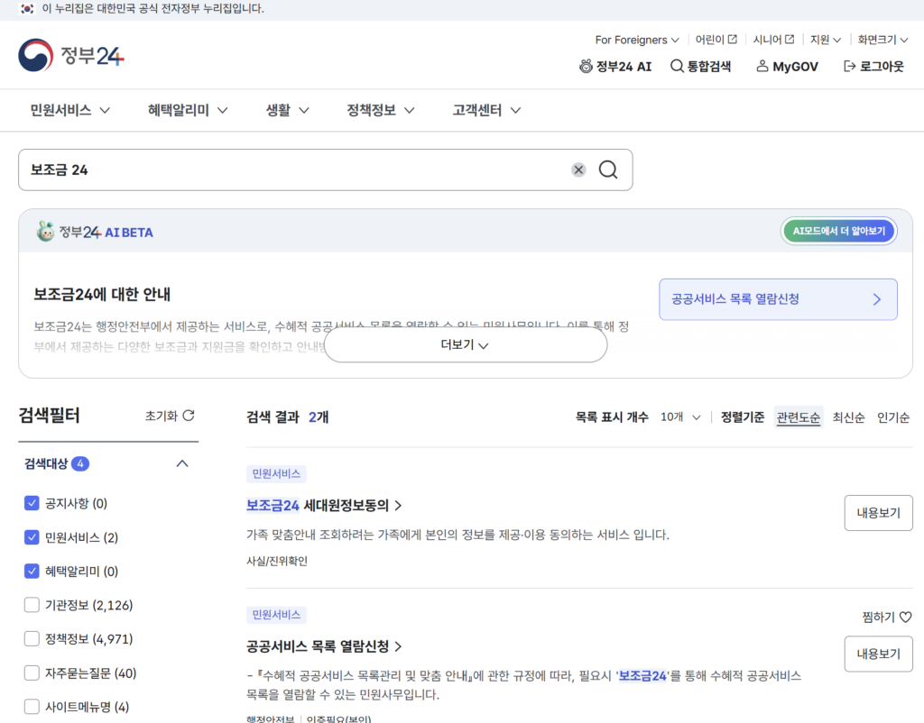Image resolution: width=924 pixels, height=723 pixels.
Task: Sort results by 최신순
Action: [848, 417]
